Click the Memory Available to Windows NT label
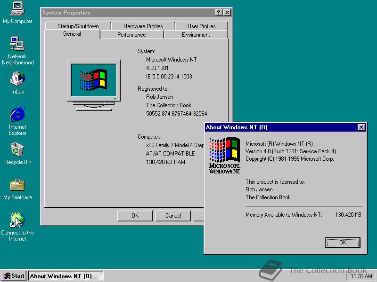The width and height of the screenshot is (377, 282). pos(284,215)
